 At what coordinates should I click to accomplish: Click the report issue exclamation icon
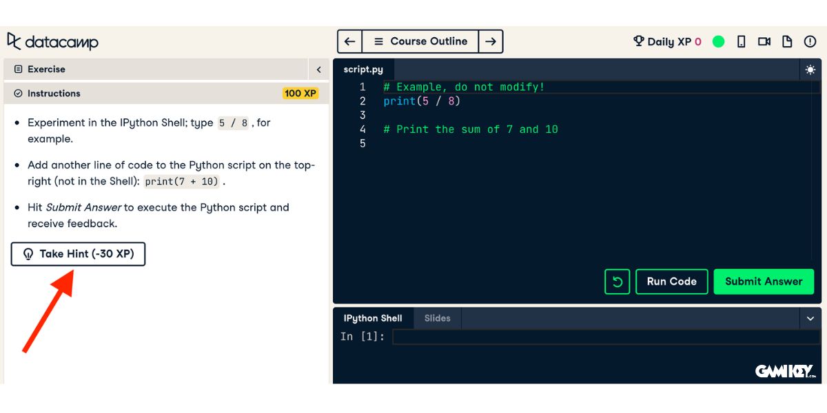tap(810, 41)
